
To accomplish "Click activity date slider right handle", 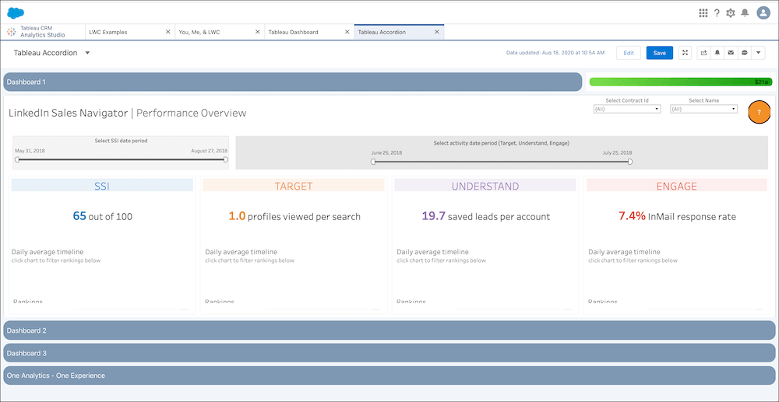I will pos(630,162).
